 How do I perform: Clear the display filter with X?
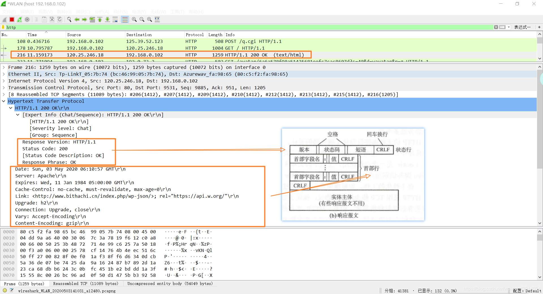(496, 27)
